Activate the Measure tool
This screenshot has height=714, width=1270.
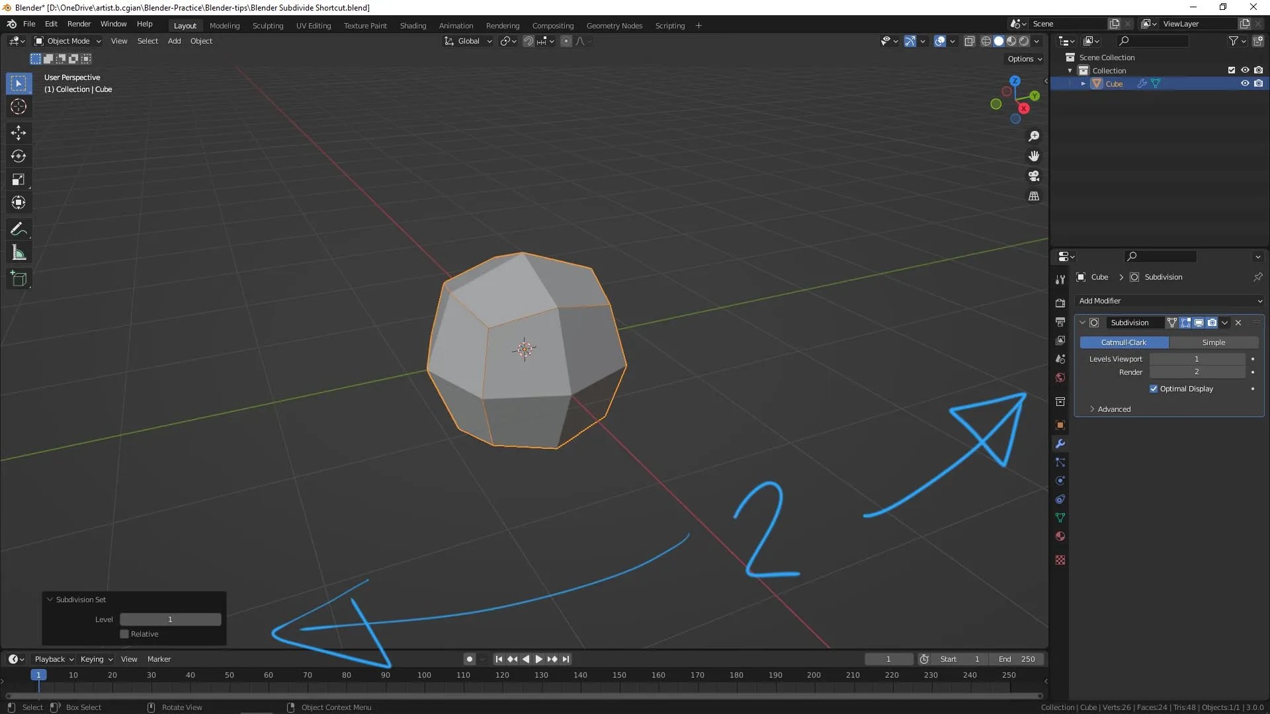19,253
